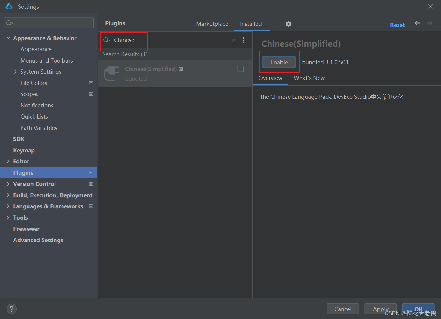Image resolution: width=441 pixels, height=319 pixels.
Task: Click the settings search magnifier icon
Action: click(10, 23)
